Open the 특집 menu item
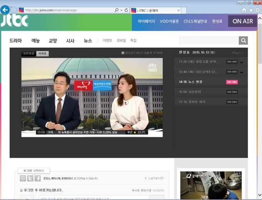The image size is (262, 200). (x=133, y=40)
